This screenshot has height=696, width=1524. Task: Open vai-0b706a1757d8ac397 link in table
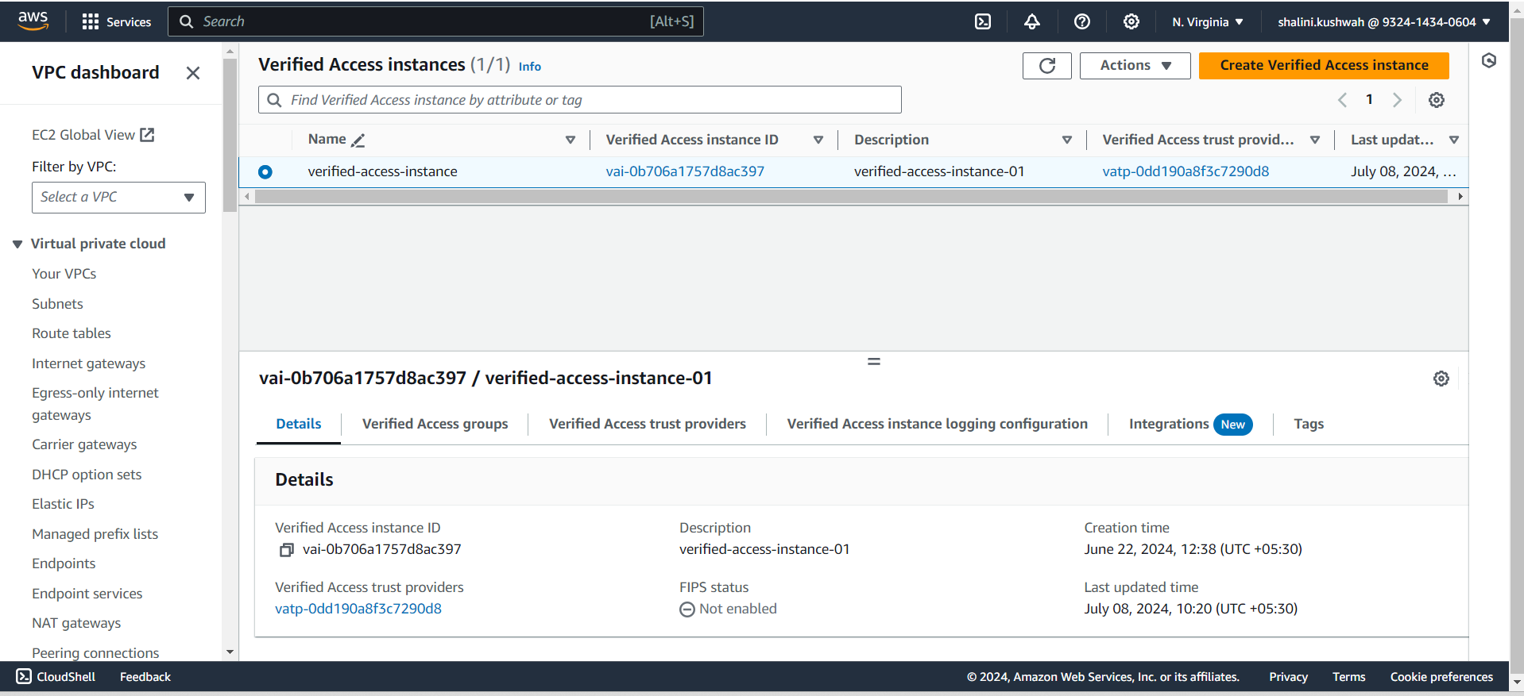(685, 171)
